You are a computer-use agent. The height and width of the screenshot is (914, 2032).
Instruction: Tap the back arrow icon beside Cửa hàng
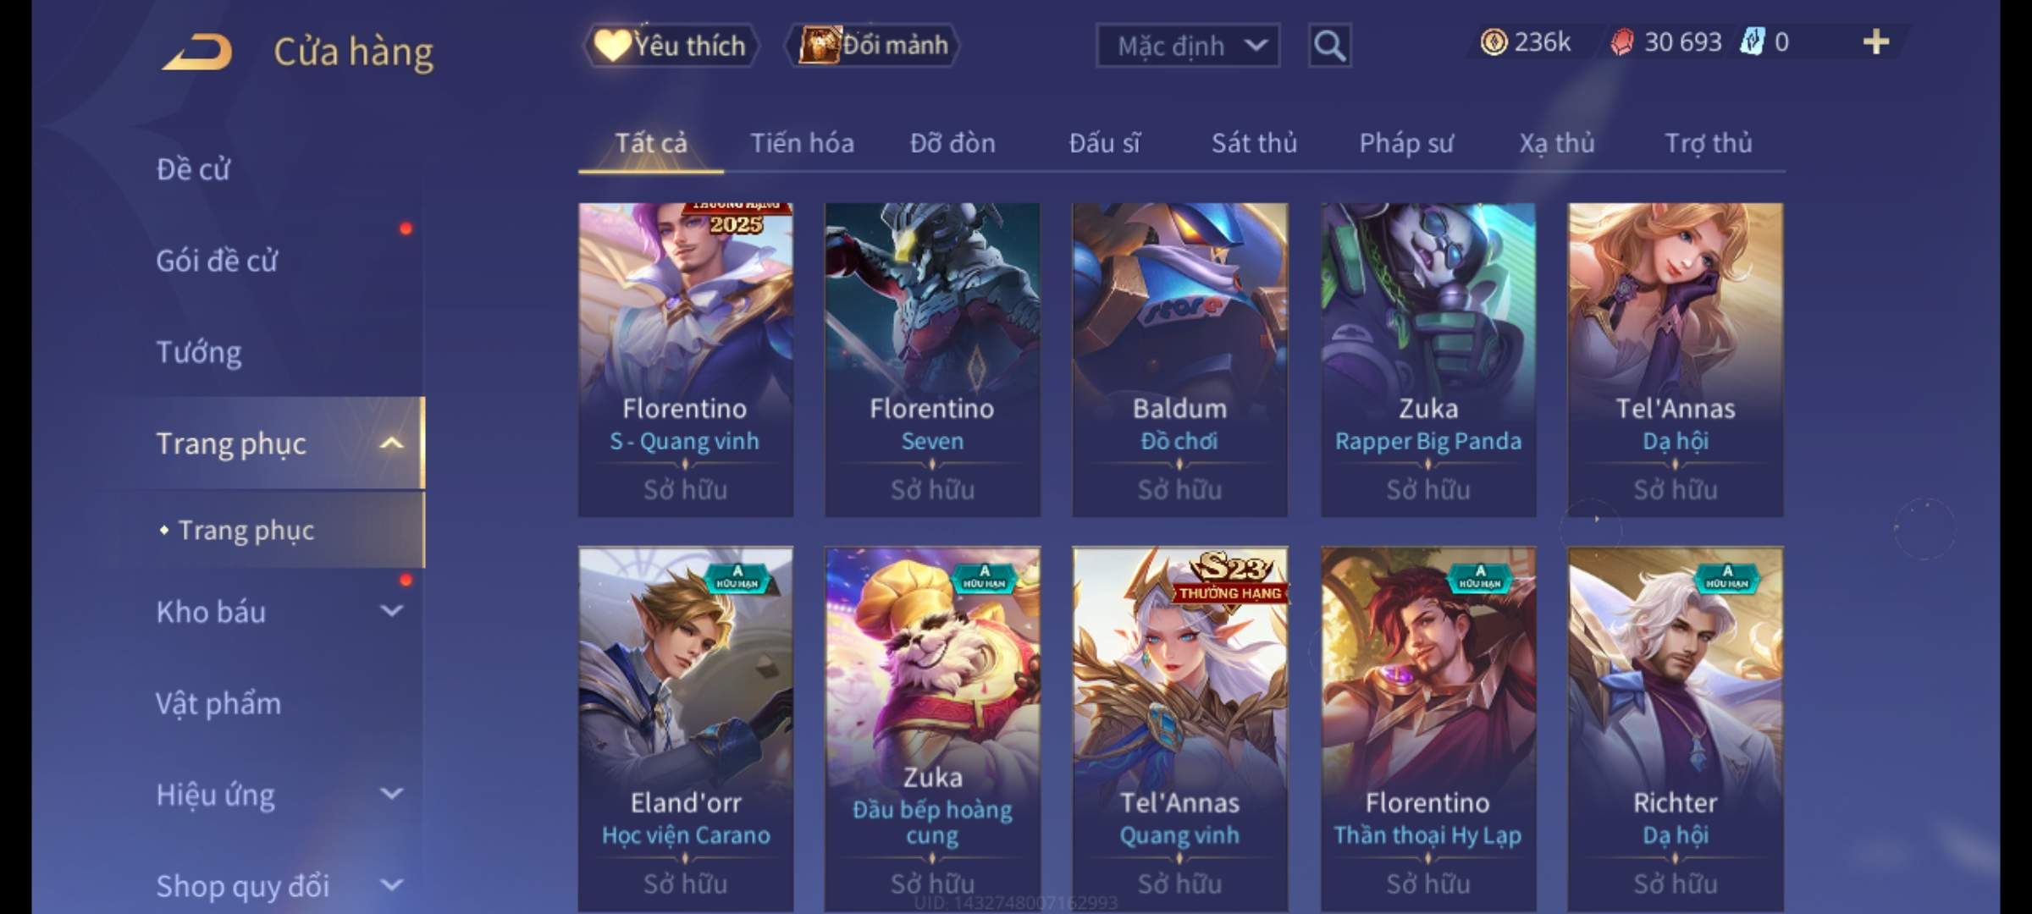pos(198,51)
